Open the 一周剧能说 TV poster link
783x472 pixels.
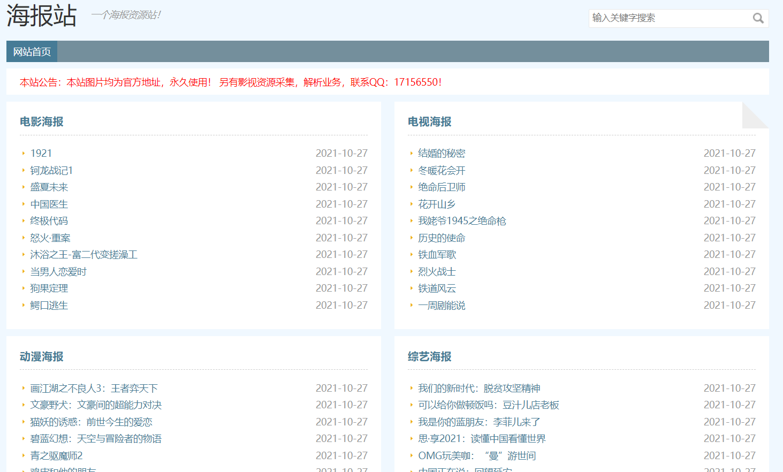[442, 305]
